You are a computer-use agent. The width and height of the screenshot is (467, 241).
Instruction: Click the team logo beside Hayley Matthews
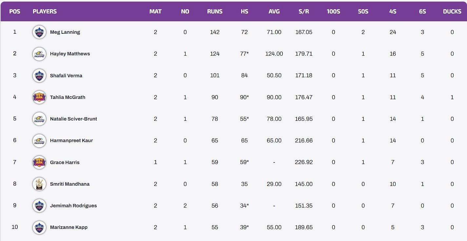(39, 54)
